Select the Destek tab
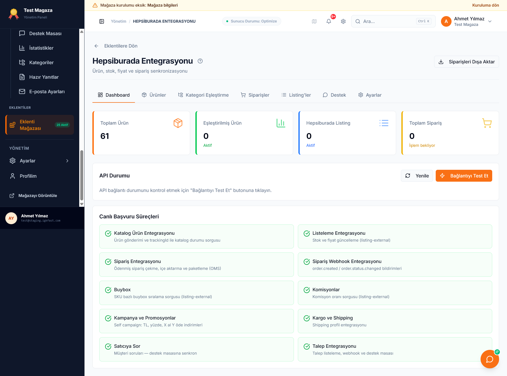Viewport: 507px width, 376px height. (x=334, y=95)
